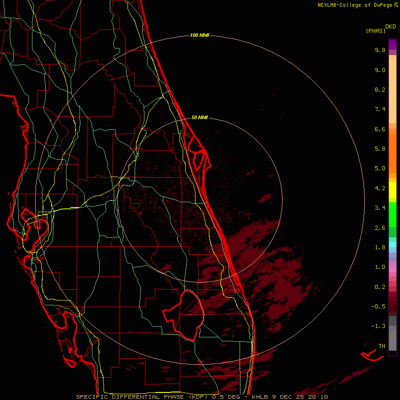400x400 pixels.
Task: Pick the purple top segment of color bar
Action: (392, 44)
